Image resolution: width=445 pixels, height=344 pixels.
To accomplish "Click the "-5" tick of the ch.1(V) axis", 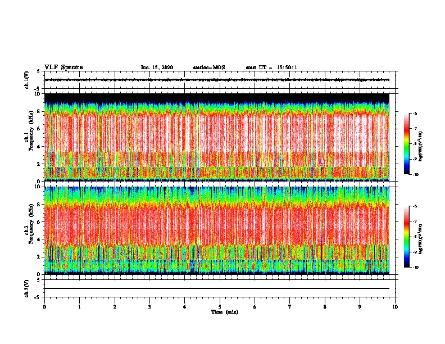I will pos(38,89).
